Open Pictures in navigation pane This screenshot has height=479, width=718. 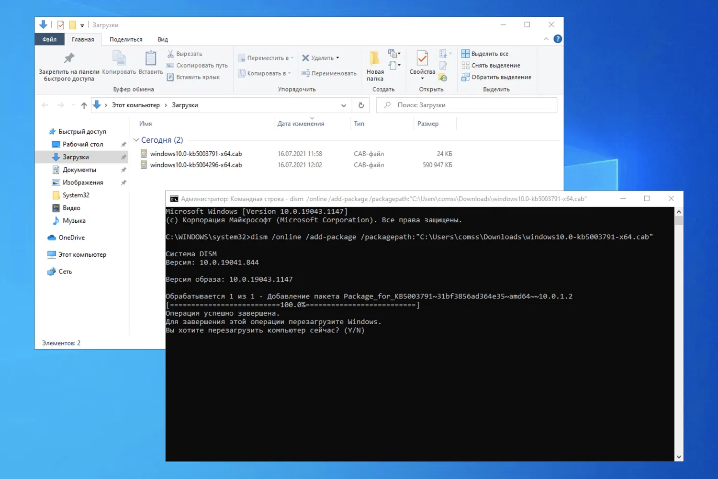(x=83, y=182)
